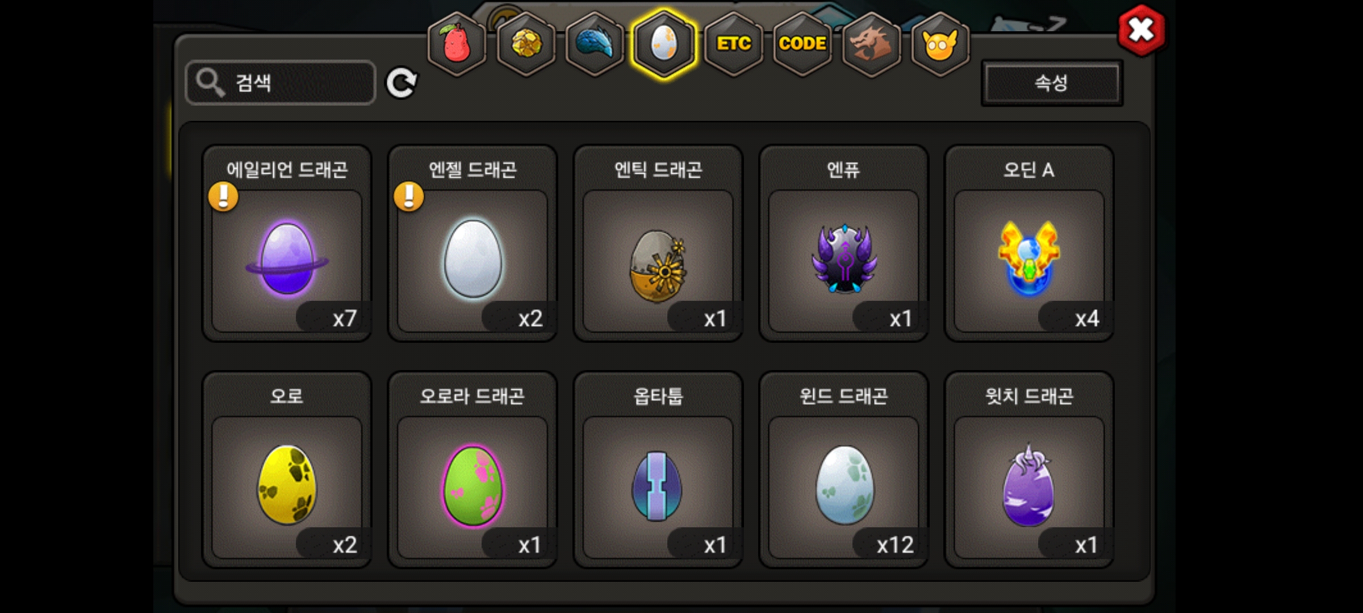1363x613 pixels.
Task: Switch to the brown dragon head tab
Action: (871, 44)
